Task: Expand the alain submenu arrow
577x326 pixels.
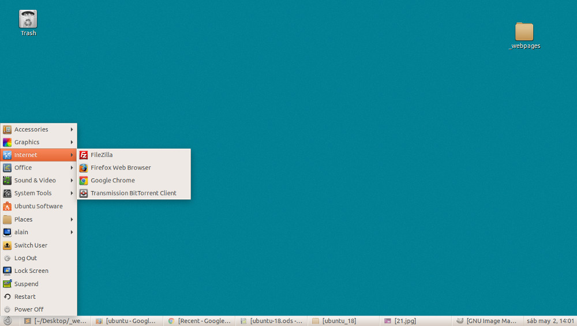Action: [x=72, y=232]
